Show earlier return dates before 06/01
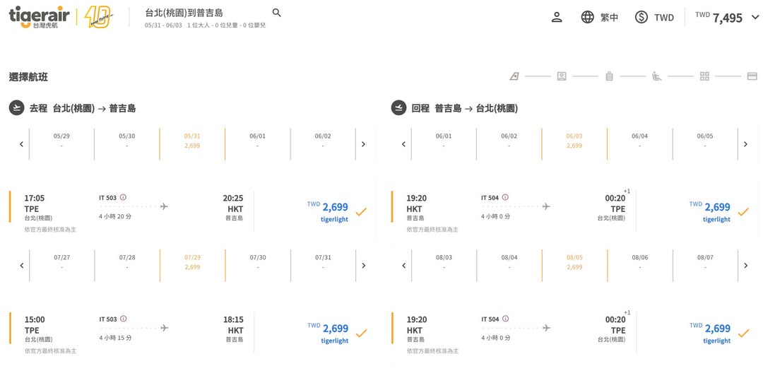The image size is (763, 371). [403, 144]
